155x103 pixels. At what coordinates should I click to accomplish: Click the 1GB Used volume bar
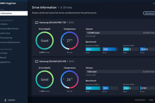coord(120,72)
